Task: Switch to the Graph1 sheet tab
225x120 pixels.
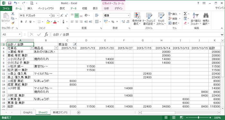Action: point(28,112)
